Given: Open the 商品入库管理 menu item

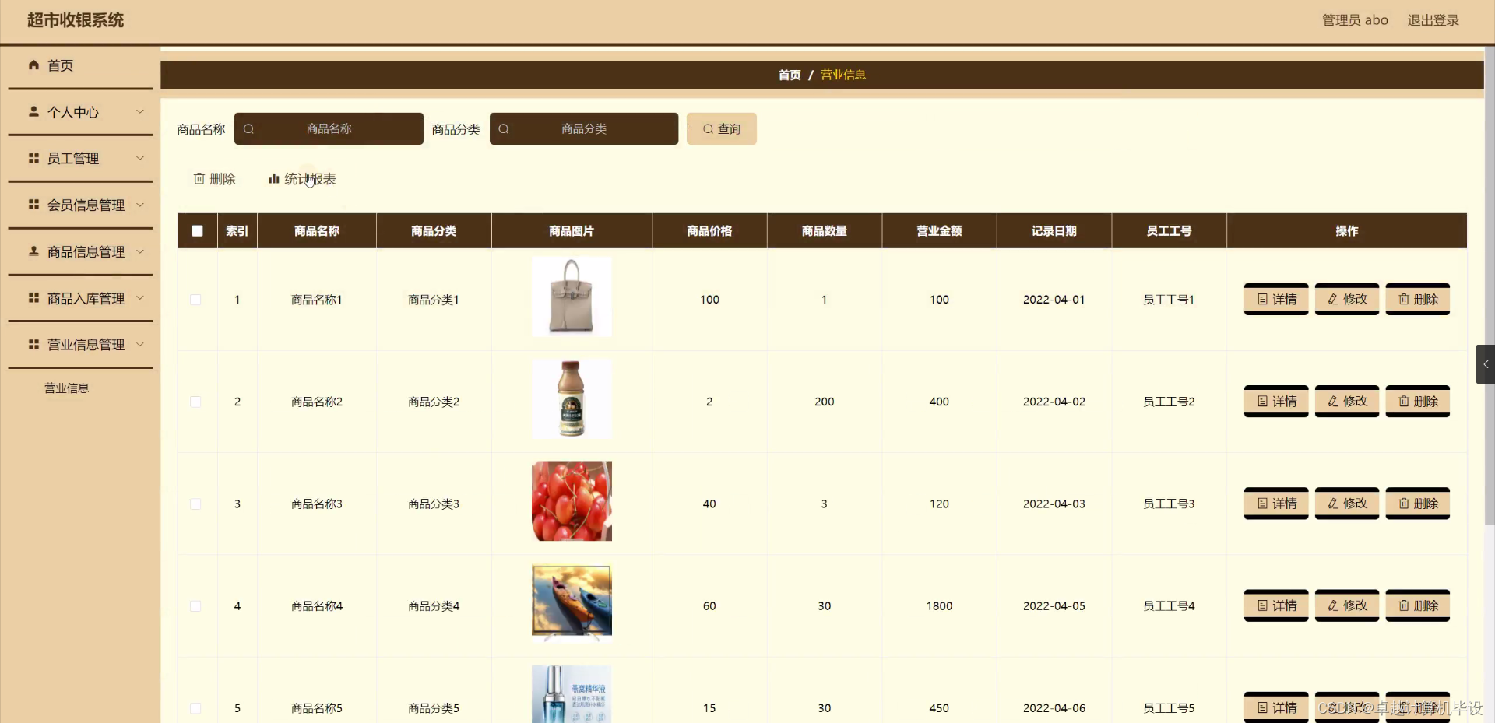Looking at the screenshot, I should 80,299.
